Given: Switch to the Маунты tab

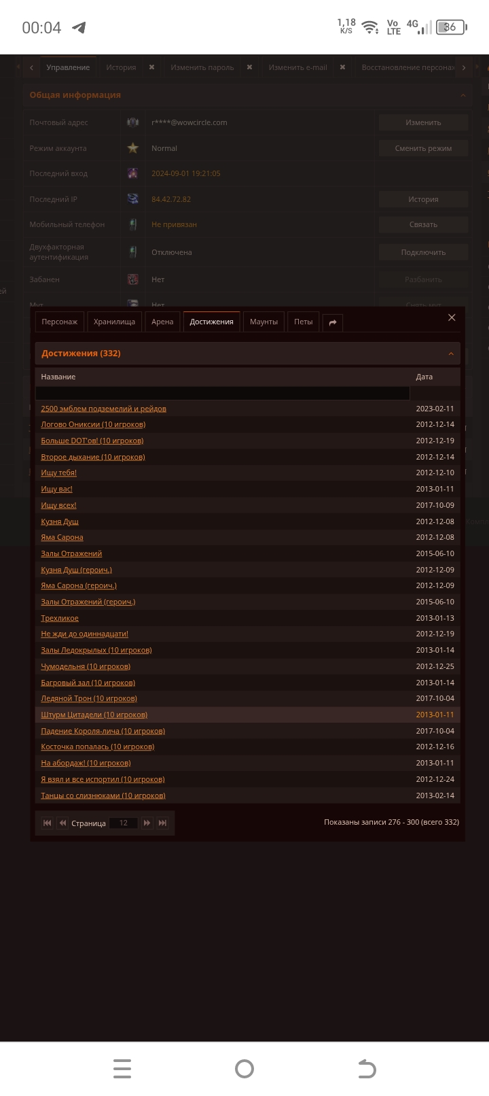Looking at the screenshot, I should click(x=264, y=322).
